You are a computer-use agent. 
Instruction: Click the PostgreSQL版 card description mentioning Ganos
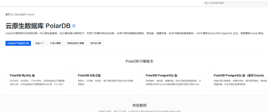(174, 82)
